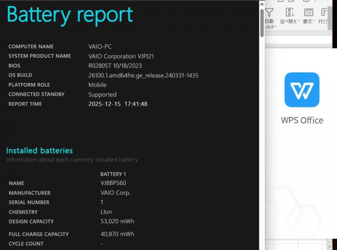Click the battery report scrollbar up arrow
337x250 pixels.
point(262,4)
